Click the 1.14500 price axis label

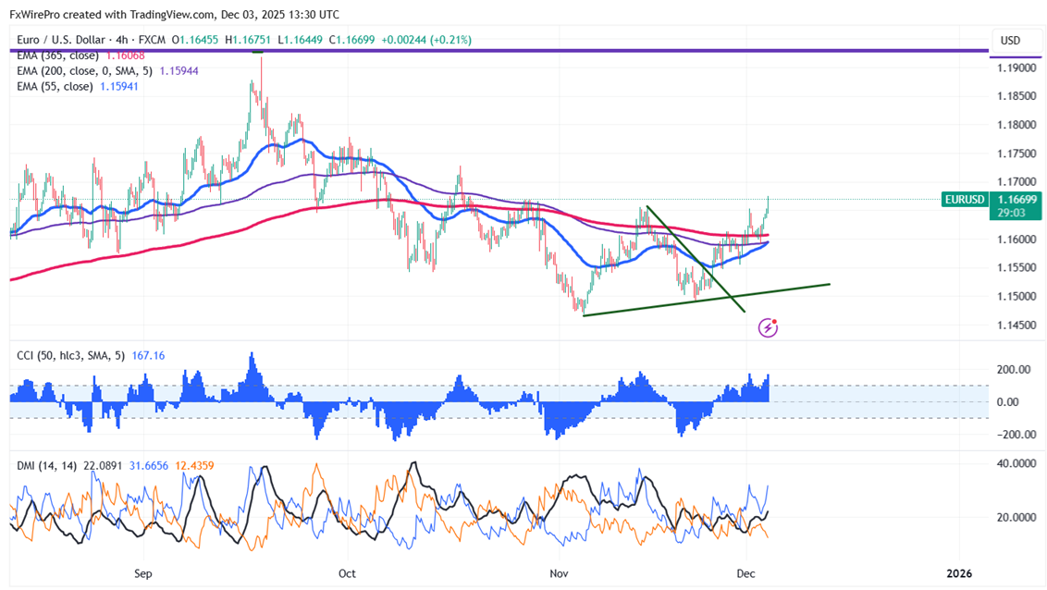click(x=1016, y=325)
